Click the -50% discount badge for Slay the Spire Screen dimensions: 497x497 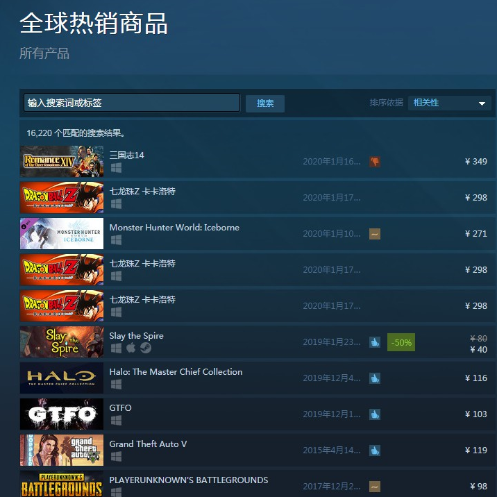401,342
